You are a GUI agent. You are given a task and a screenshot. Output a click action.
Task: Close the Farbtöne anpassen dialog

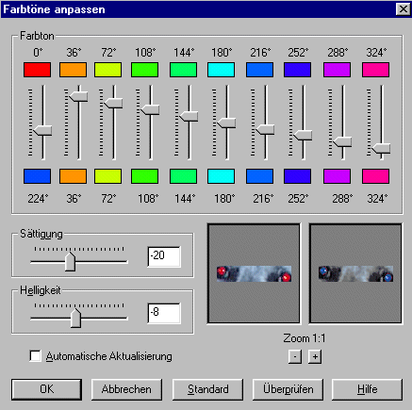click(x=403, y=9)
